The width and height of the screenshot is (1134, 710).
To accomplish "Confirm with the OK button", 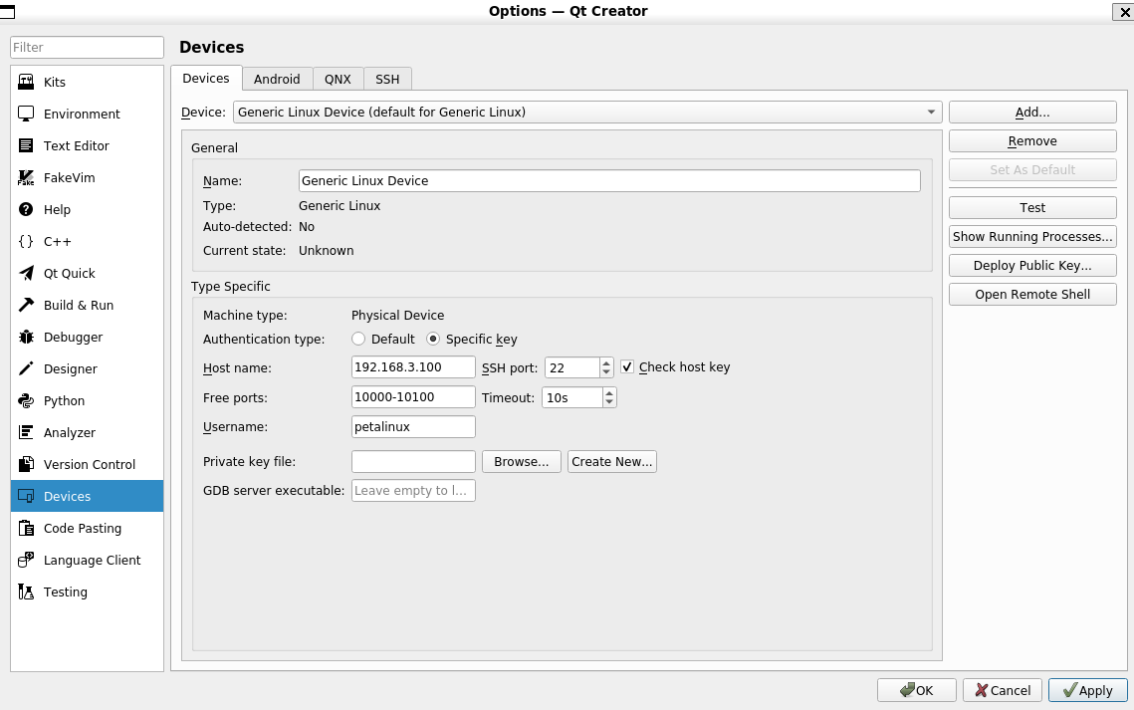I will pyautogui.click(x=917, y=690).
